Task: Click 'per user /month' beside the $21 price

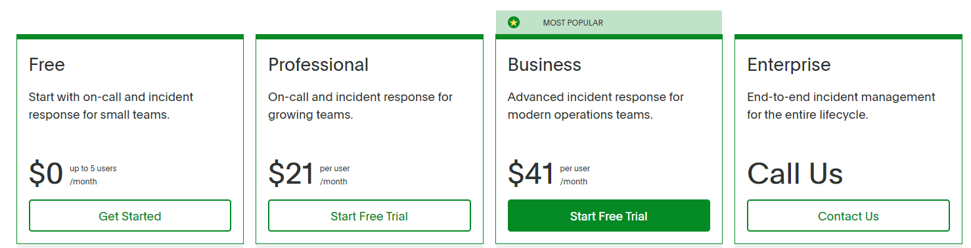Action: [335, 175]
